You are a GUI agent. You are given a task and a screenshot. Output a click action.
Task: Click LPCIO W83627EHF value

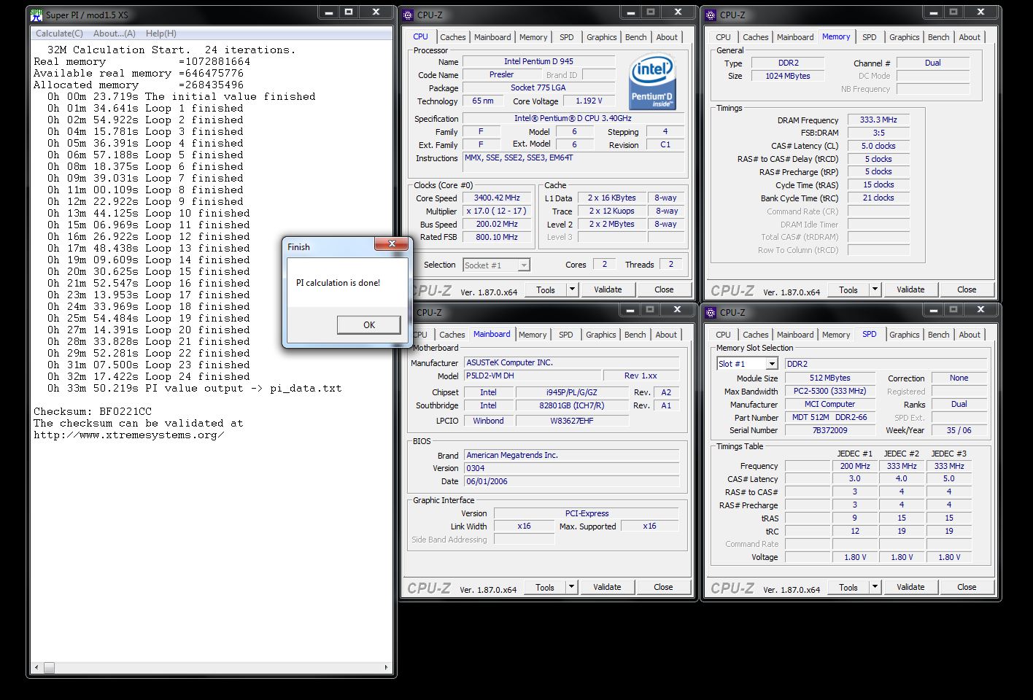tap(572, 421)
